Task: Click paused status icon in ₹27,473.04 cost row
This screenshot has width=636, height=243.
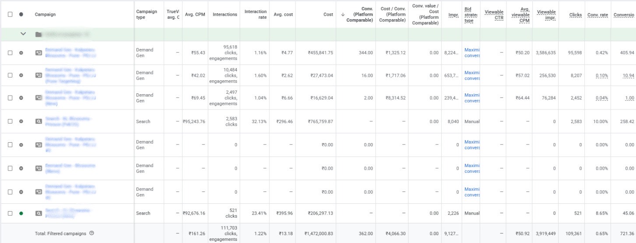Action: click(x=21, y=75)
